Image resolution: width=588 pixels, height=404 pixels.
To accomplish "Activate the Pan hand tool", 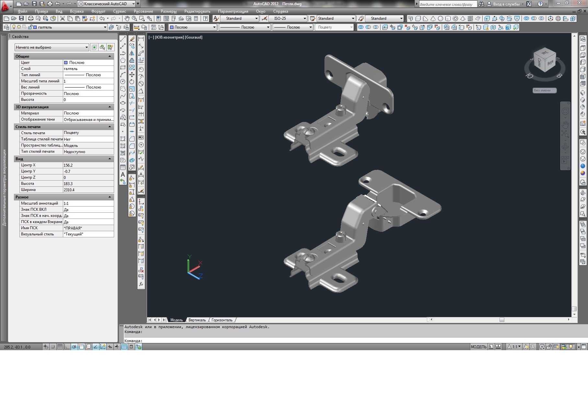I will (127, 18).
